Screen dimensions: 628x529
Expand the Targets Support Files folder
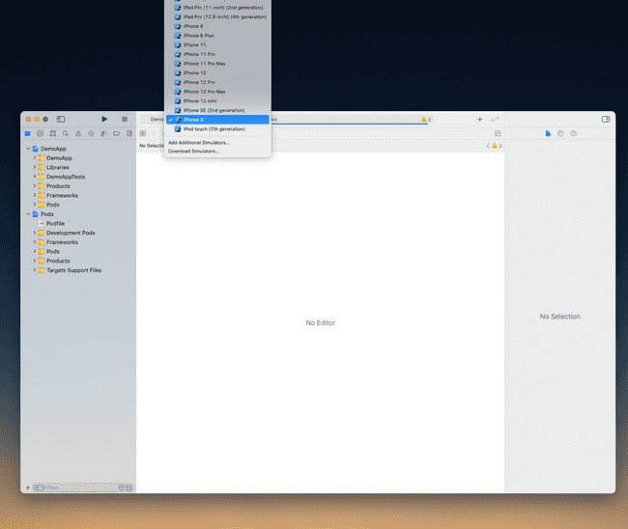coord(35,270)
